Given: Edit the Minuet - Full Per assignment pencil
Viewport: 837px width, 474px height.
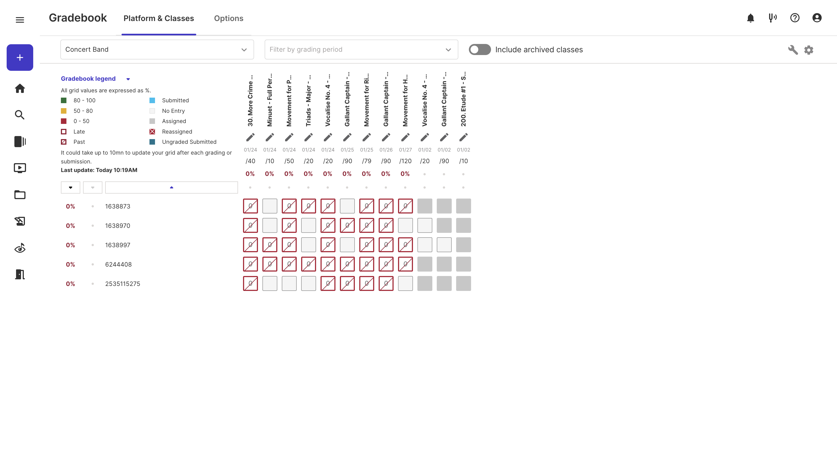Looking at the screenshot, I should [x=269, y=137].
